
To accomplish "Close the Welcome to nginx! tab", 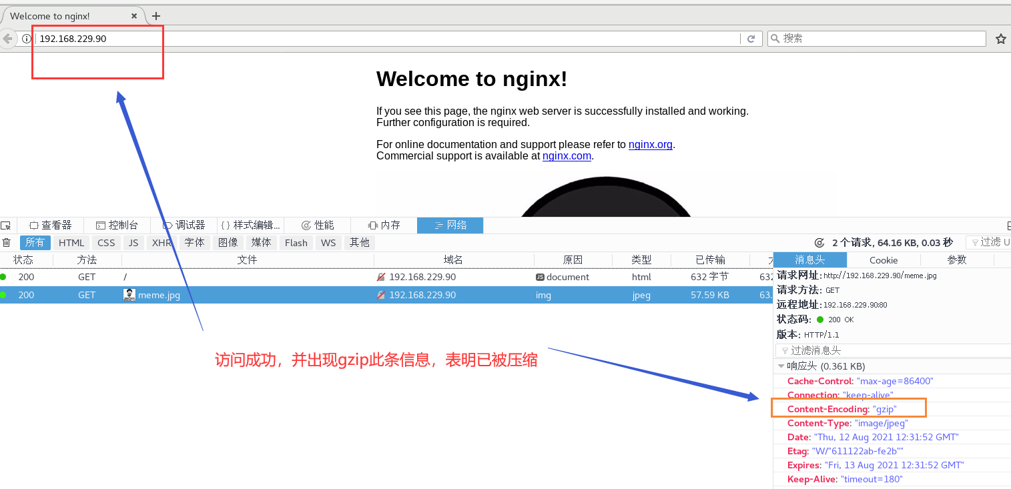I will tap(135, 15).
